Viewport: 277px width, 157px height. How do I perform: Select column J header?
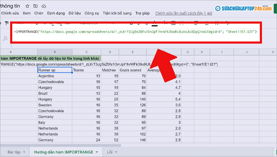click(246, 52)
